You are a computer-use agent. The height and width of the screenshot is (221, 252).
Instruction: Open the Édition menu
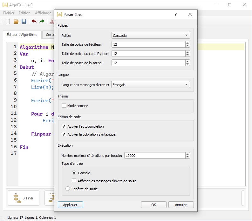click(24, 13)
